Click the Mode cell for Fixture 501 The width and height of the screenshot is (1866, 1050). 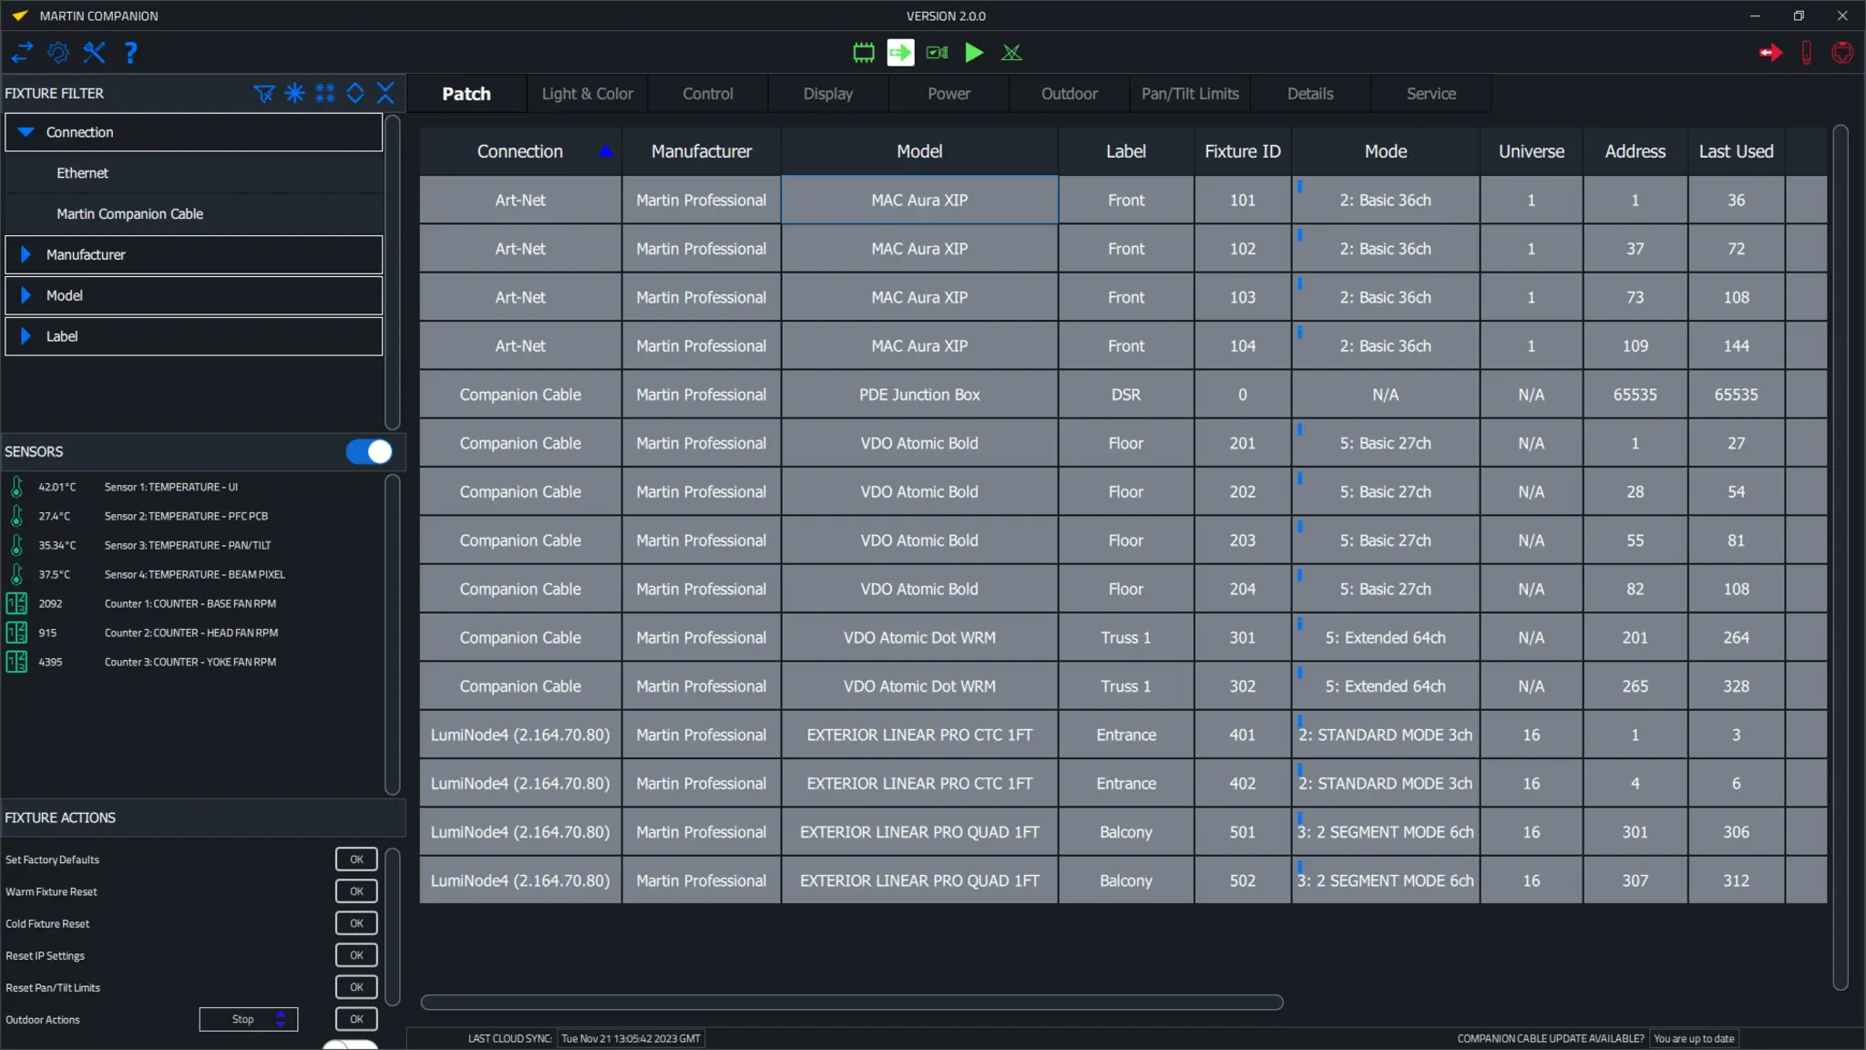(x=1385, y=832)
